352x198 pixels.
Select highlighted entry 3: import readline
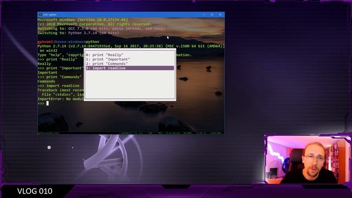pos(130,68)
